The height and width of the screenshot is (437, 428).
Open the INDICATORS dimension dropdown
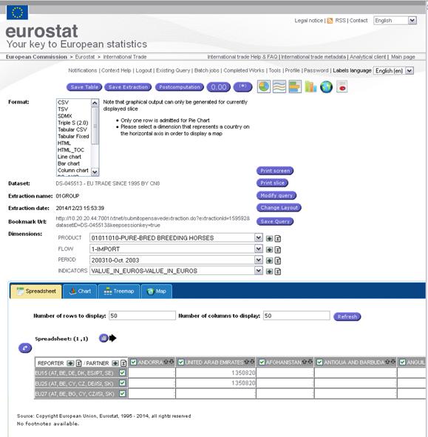click(176, 271)
